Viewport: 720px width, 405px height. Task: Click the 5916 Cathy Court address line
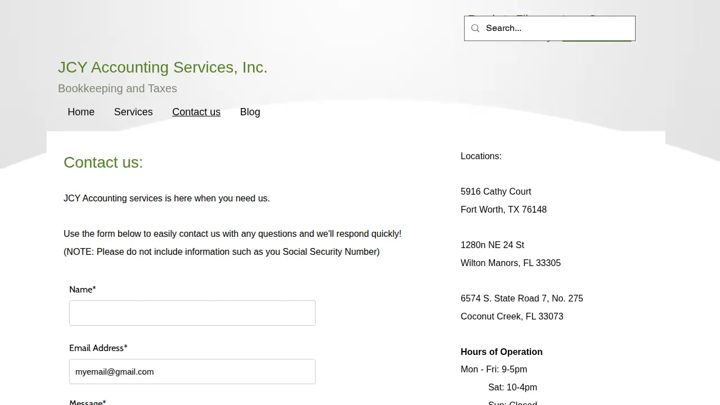pos(496,192)
